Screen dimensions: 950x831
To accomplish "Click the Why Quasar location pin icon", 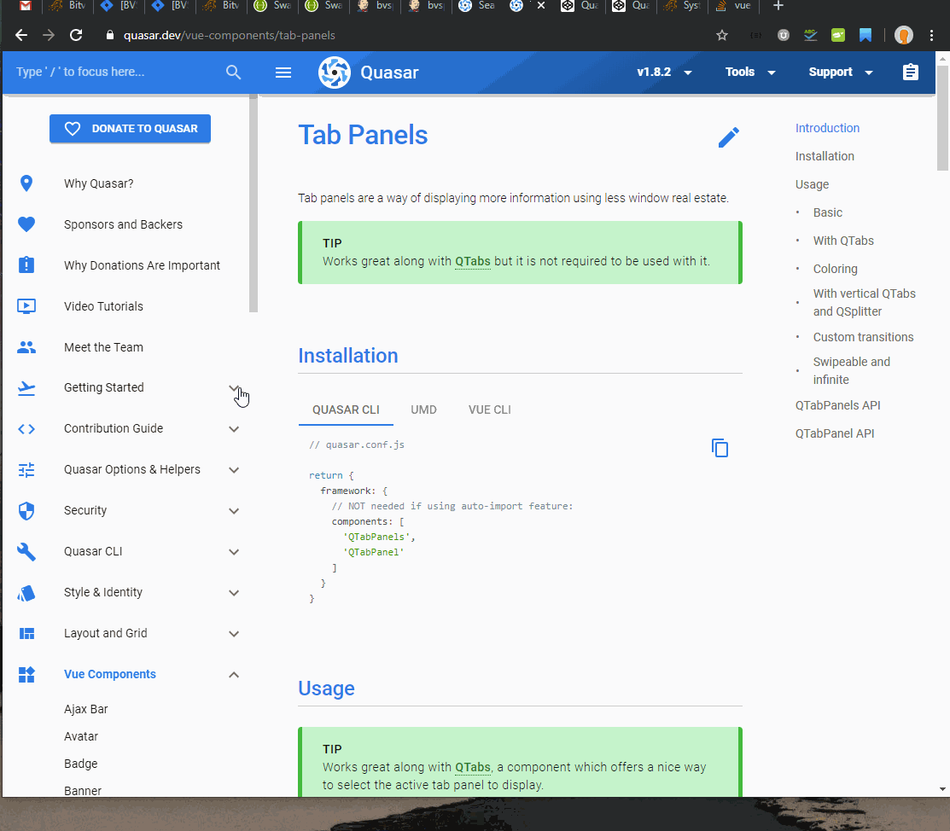I will click(x=26, y=183).
